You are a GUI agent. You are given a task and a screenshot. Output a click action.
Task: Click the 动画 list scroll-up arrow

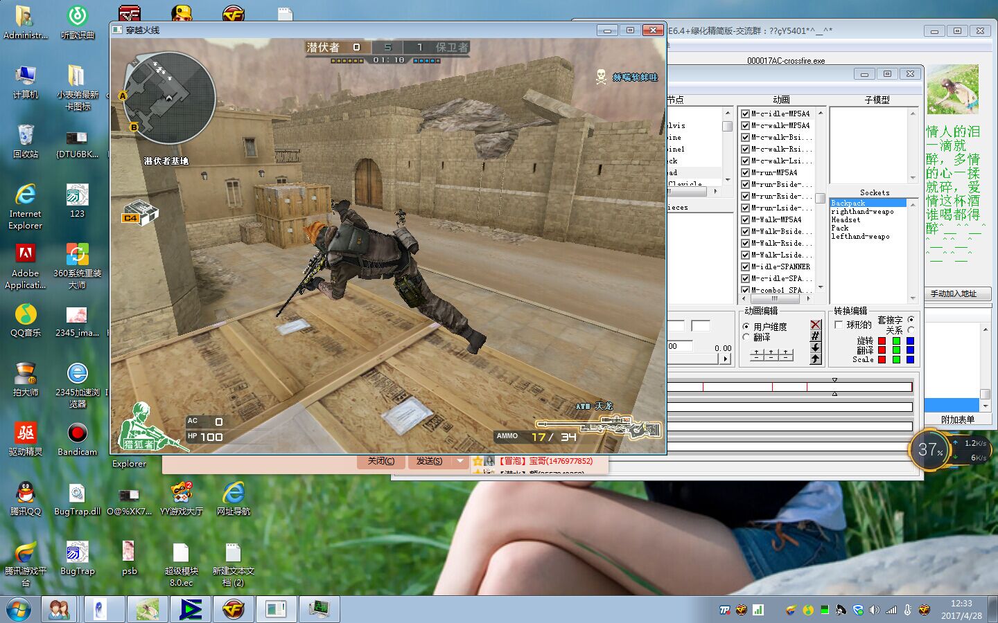click(x=821, y=112)
